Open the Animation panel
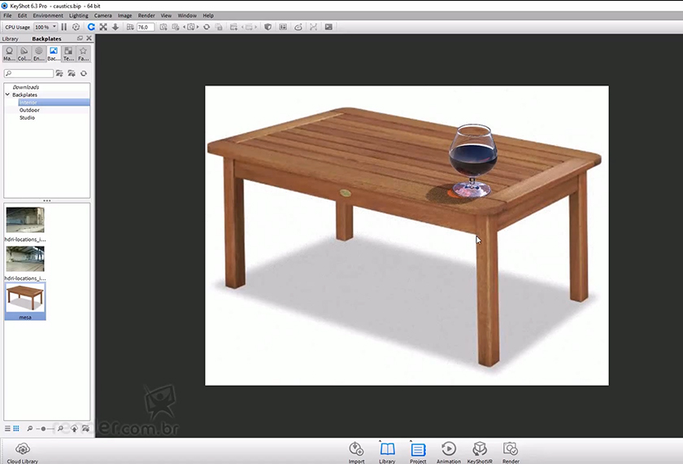The image size is (683, 464). click(448, 452)
